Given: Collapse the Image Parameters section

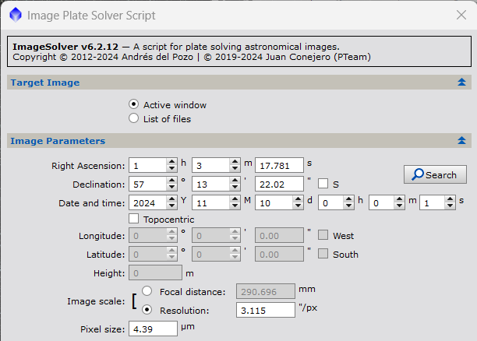Looking at the screenshot, I should (x=461, y=141).
